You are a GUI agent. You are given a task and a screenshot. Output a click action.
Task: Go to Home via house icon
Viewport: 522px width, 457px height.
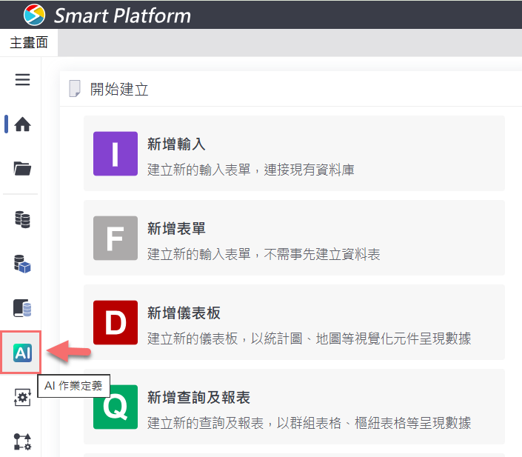22,124
